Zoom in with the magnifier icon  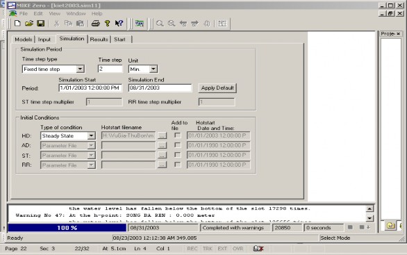pyautogui.click(x=160, y=24)
